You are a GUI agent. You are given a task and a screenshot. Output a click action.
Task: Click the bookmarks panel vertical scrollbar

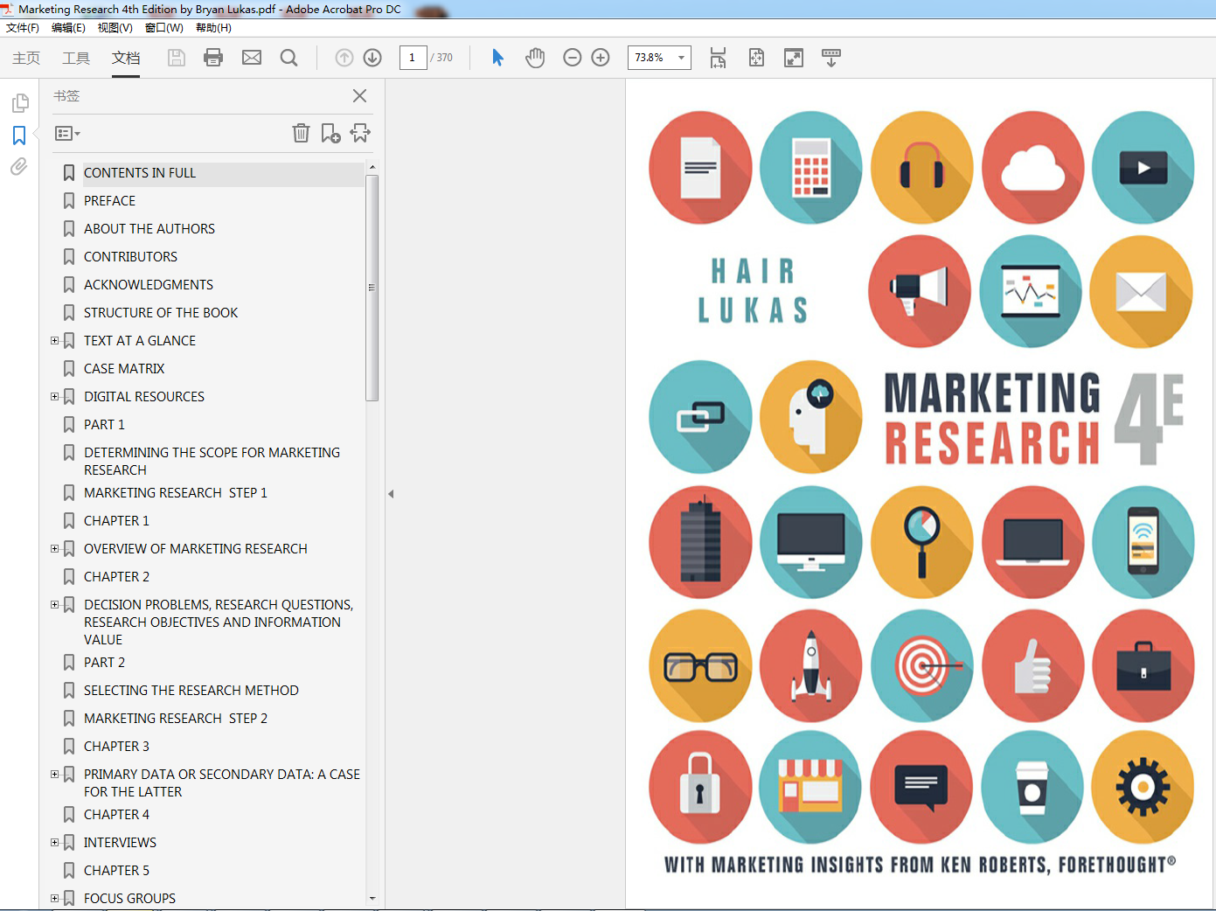pyautogui.click(x=372, y=288)
